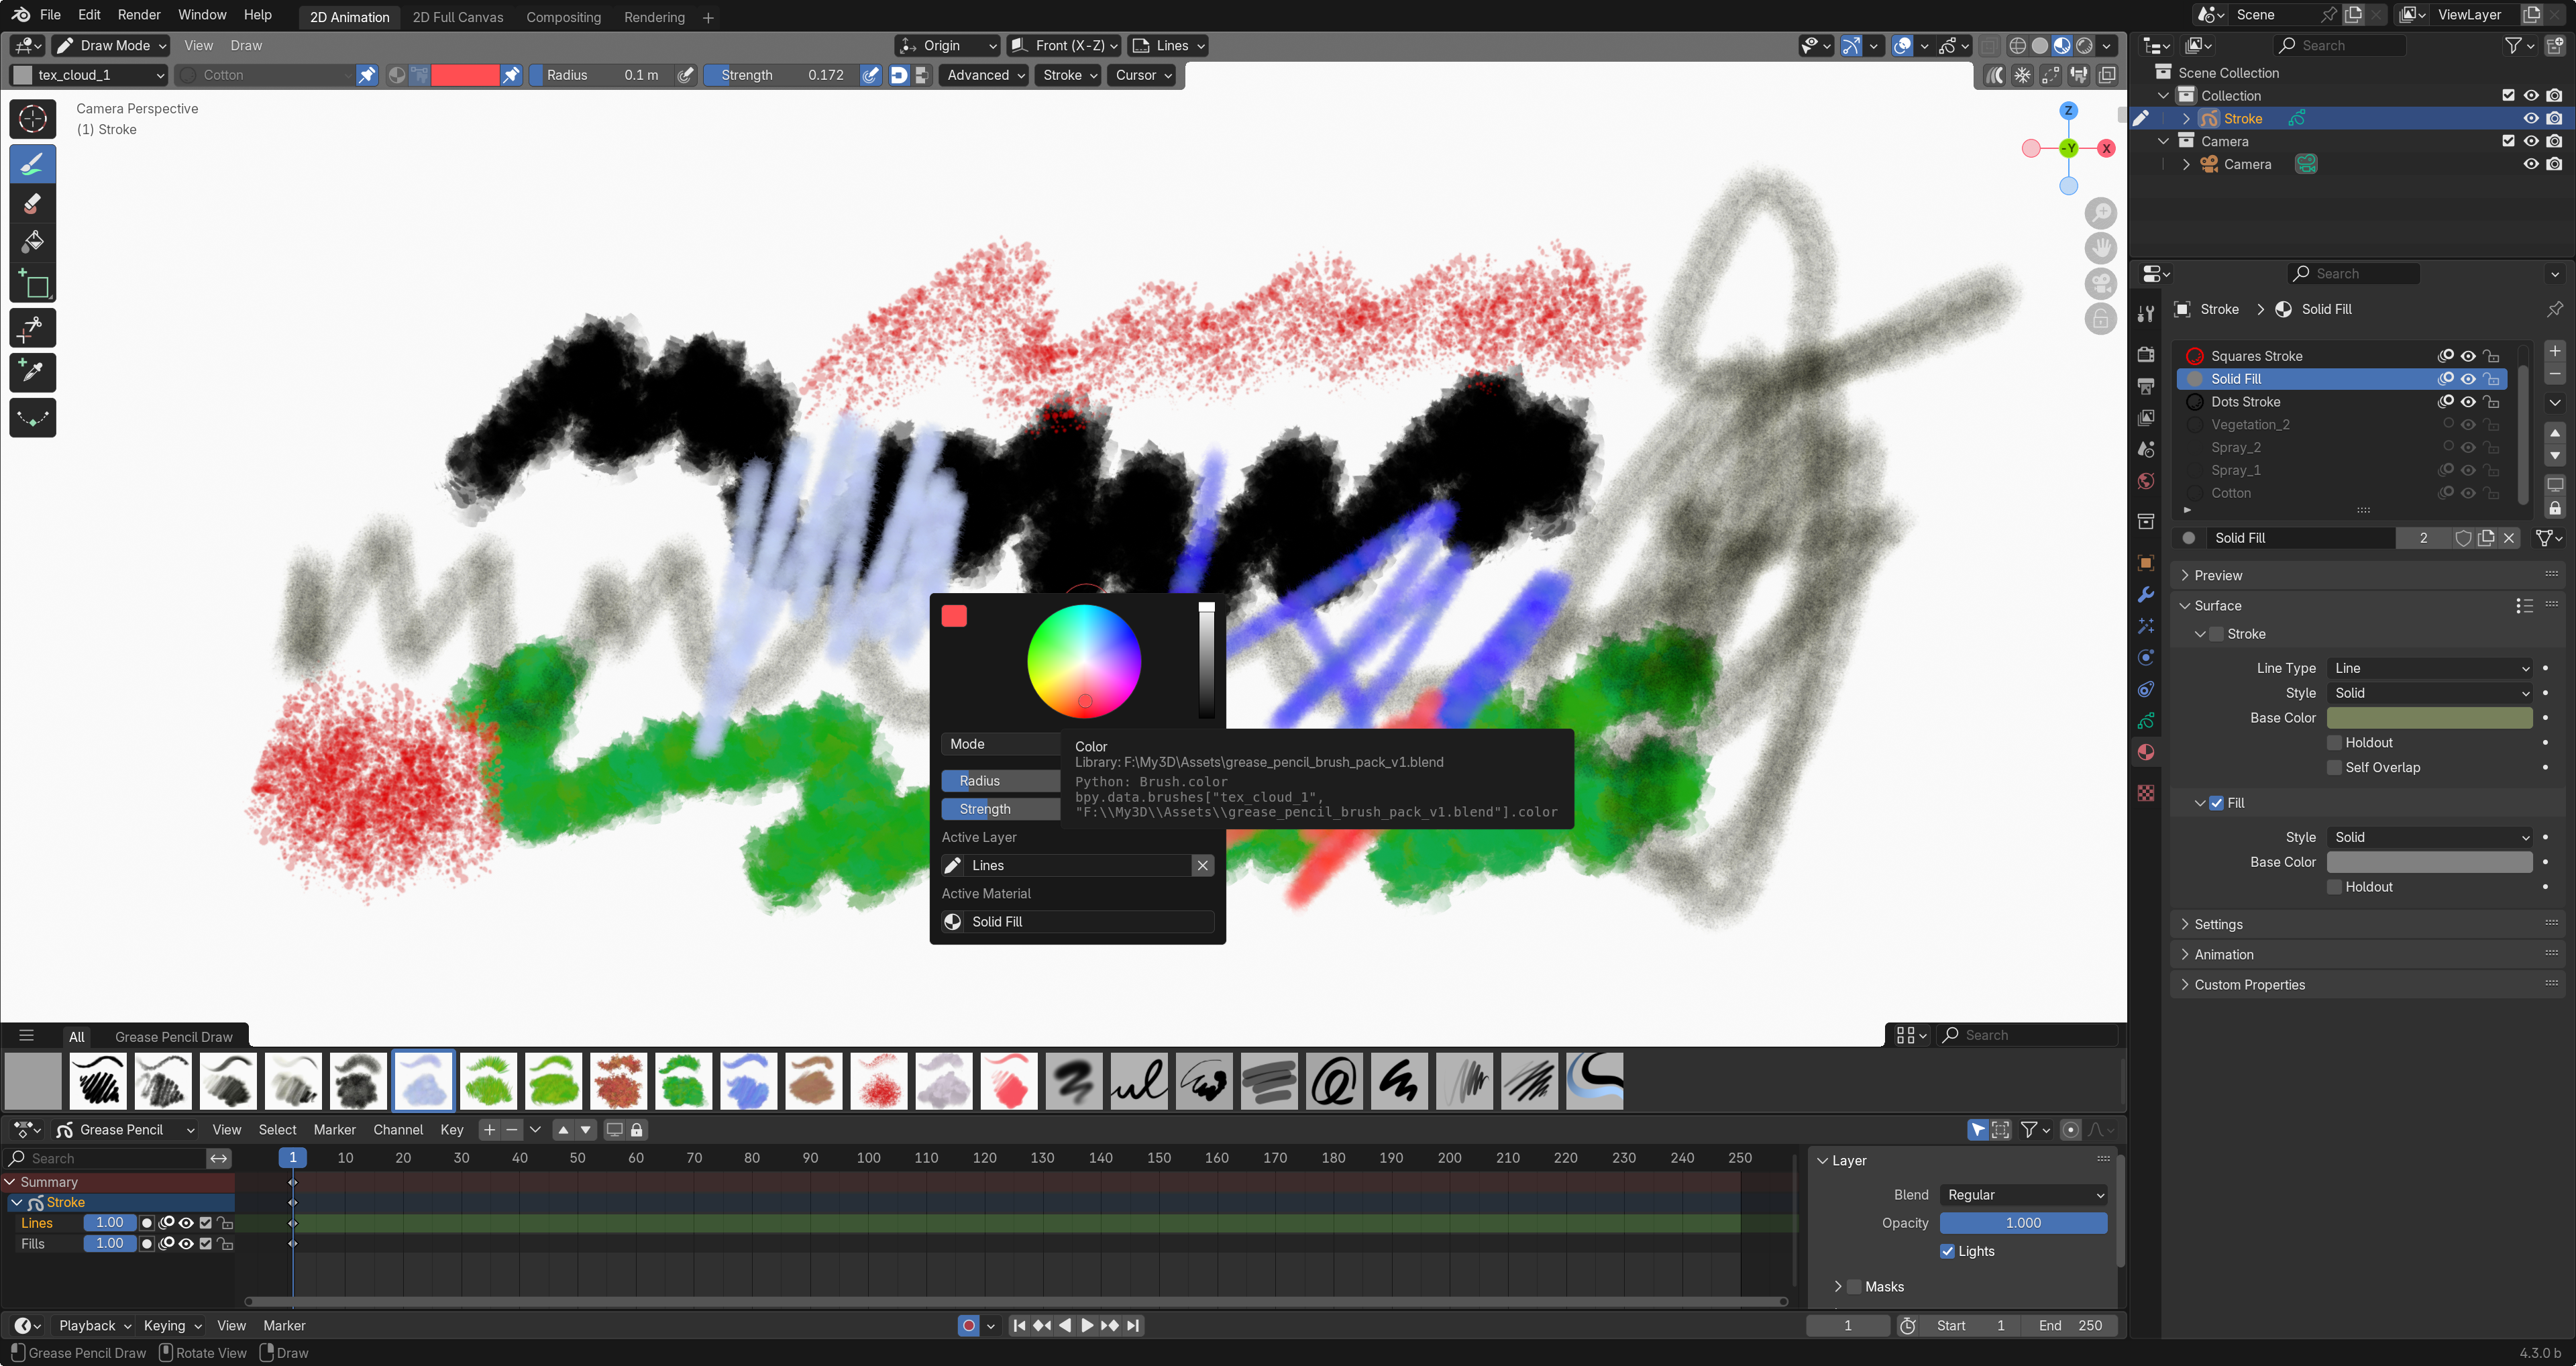Open the Output properties tab icon
The width and height of the screenshot is (2576, 1366).
point(2146,386)
